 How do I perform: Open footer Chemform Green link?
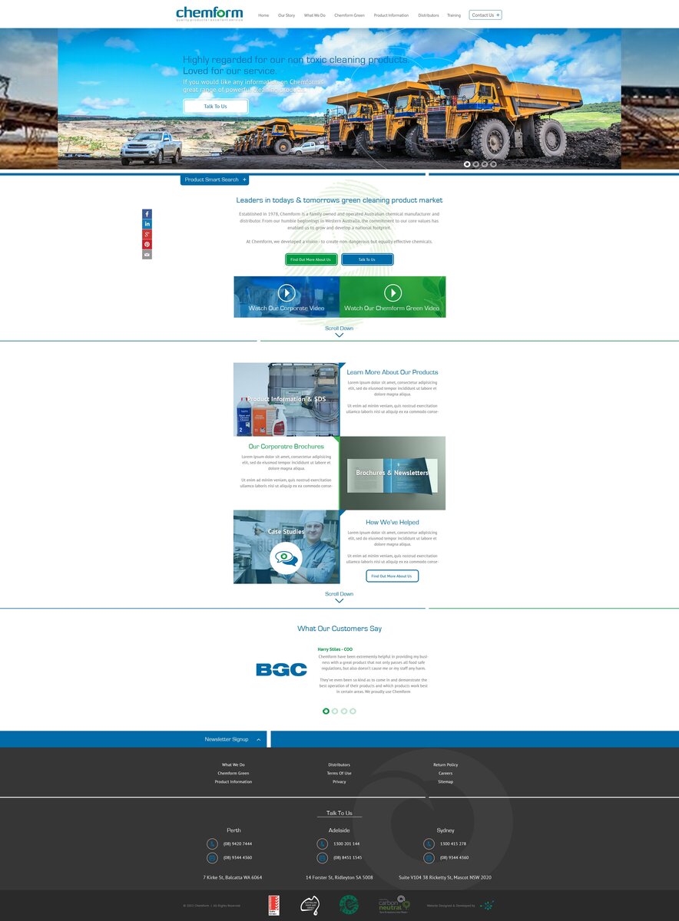pyautogui.click(x=234, y=773)
